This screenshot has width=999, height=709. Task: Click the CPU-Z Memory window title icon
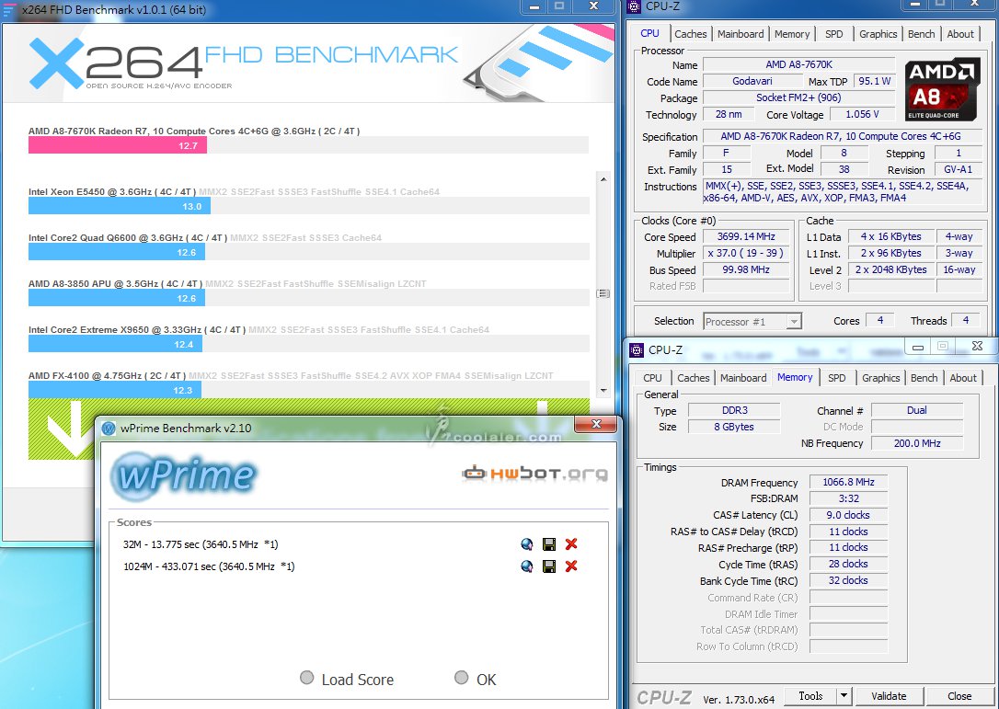(636, 349)
